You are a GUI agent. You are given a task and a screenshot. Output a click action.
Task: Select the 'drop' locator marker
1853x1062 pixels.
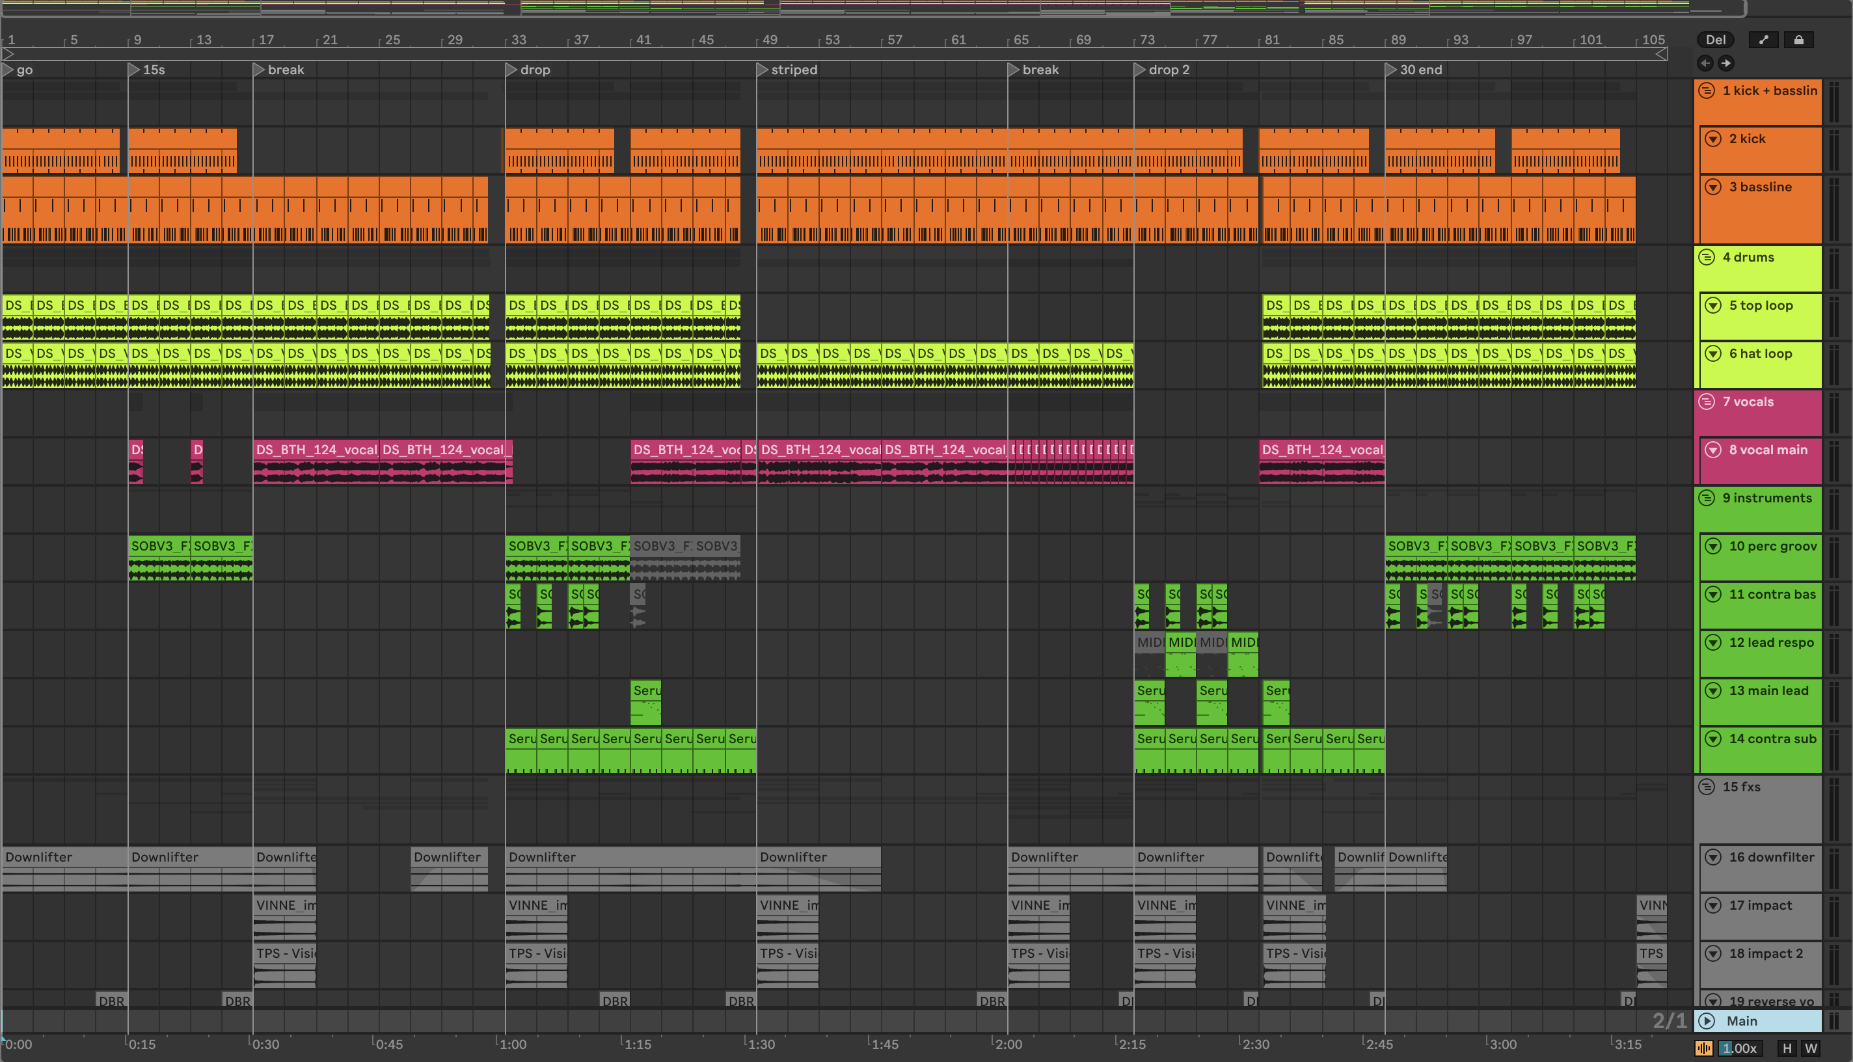coord(511,70)
